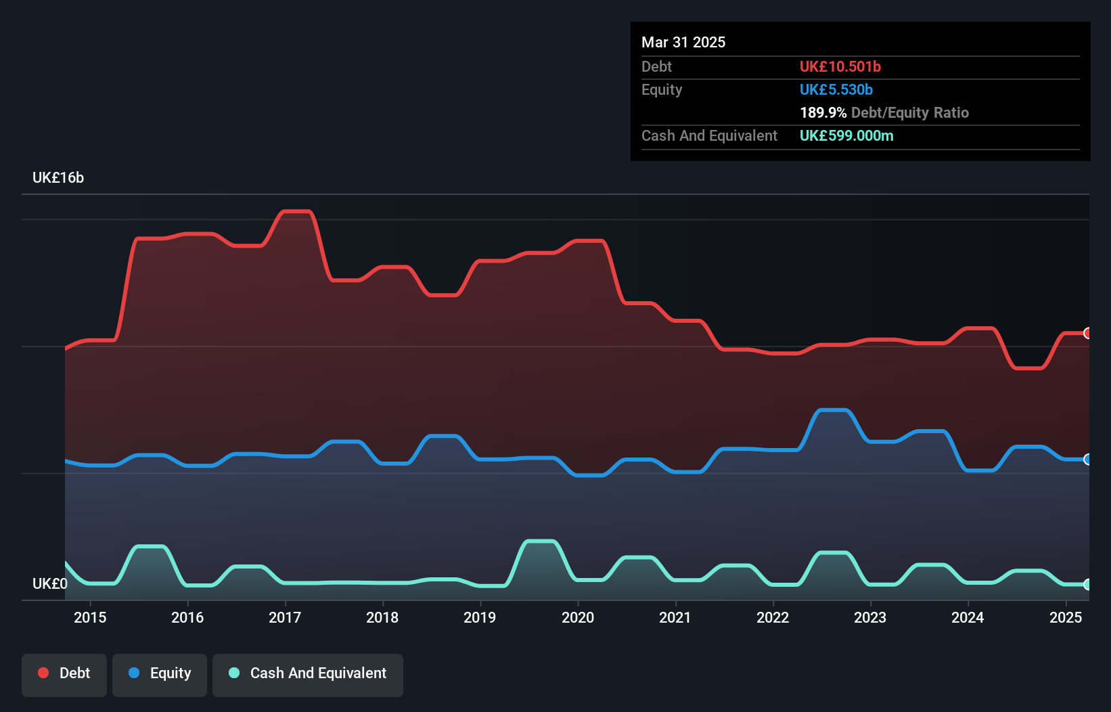Image resolution: width=1111 pixels, height=712 pixels.
Task: Click the 2021 x-axis label
Action: coord(675,617)
